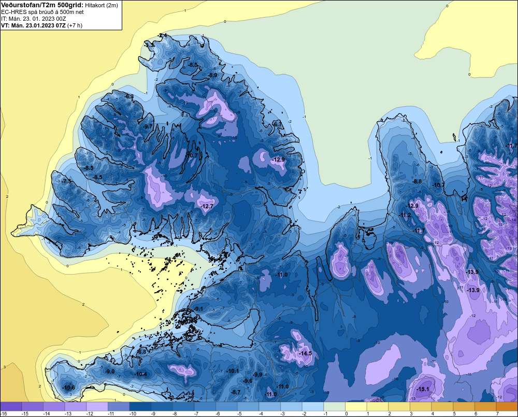Click the -6.7 station value
The width and height of the screenshot is (518, 417).
pos(278,124)
